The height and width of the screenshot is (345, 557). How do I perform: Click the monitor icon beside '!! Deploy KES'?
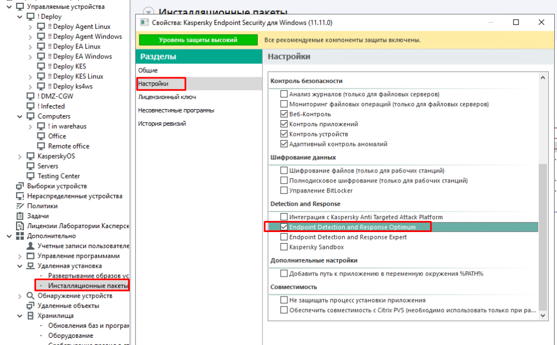pos(41,66)
